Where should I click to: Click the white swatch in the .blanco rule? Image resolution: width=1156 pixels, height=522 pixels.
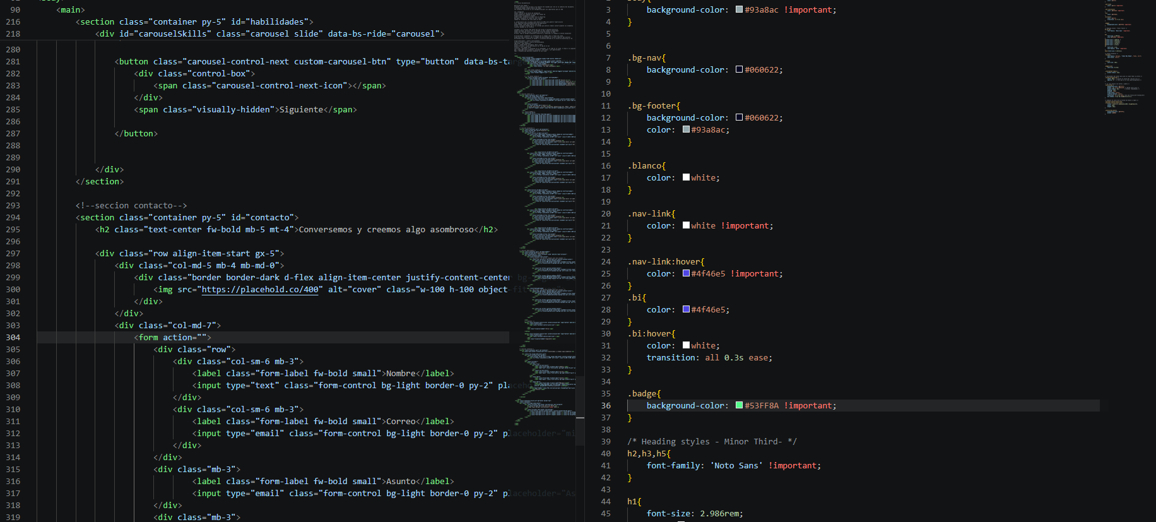click(686, 177)
